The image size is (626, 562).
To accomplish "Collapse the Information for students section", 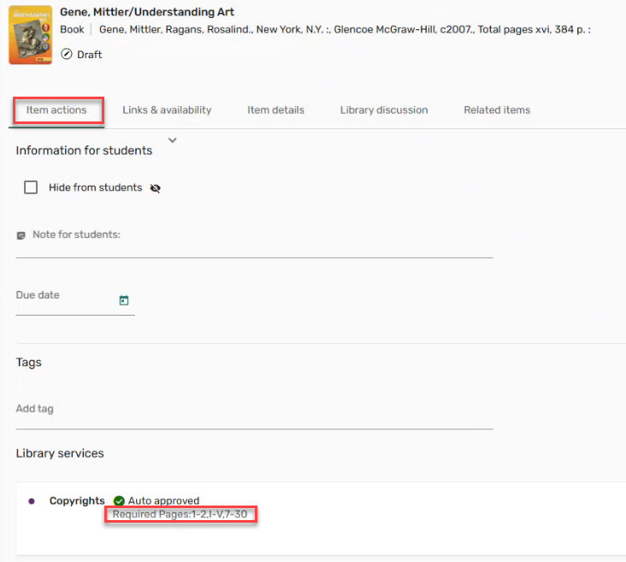I will coord(172,140).
